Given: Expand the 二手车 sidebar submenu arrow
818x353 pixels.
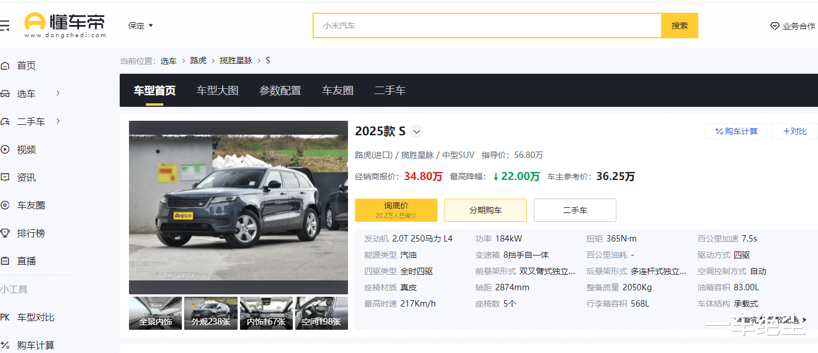Looking at the screenshot, I should point(58,121).
